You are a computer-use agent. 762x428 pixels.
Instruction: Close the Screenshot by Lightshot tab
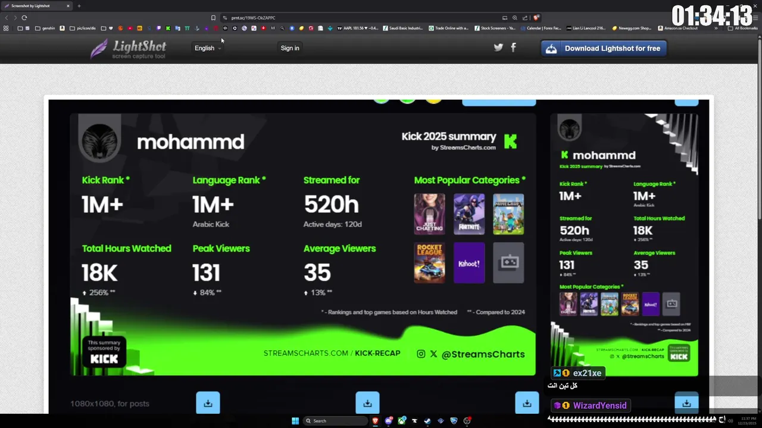click(x=68, y=6)
